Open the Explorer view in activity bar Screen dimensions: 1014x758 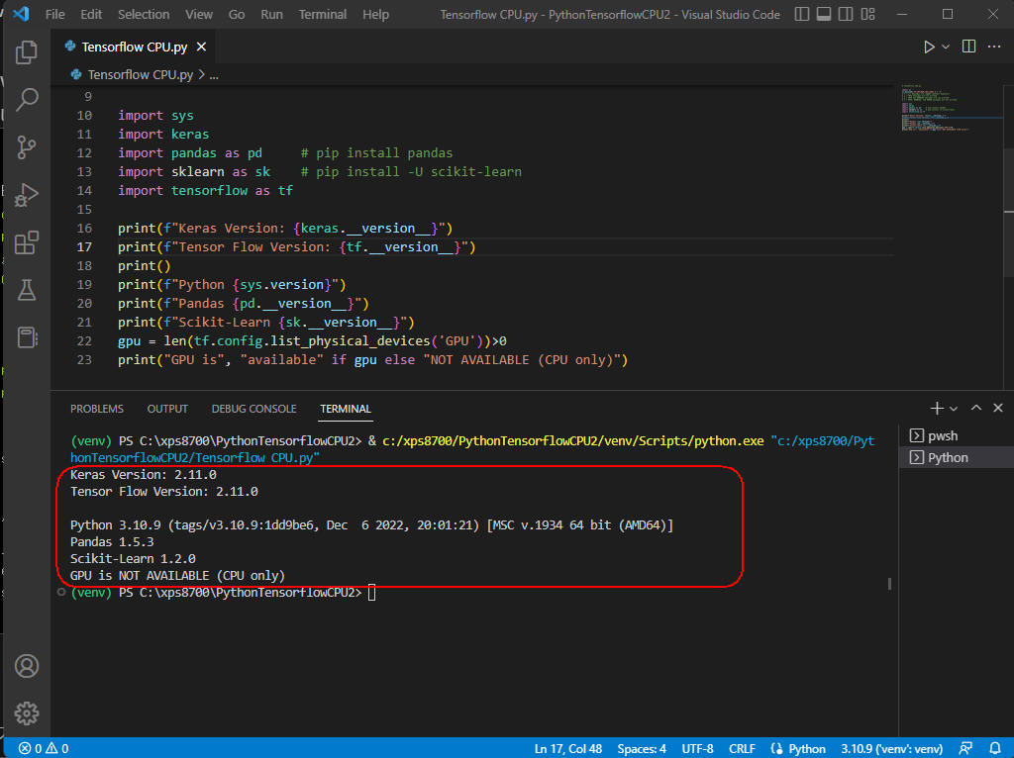[x=27, y=52]
